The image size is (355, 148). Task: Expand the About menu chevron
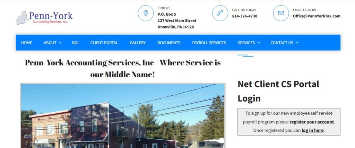[60, 43]
